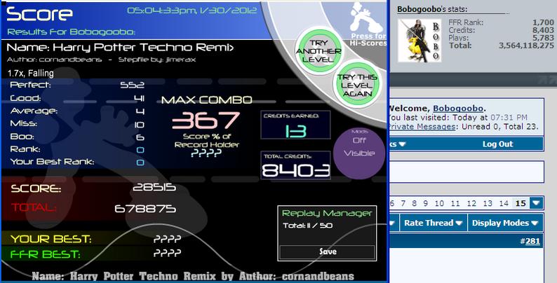Expand the page list arrow after 15
The width and height of the screenshot is (557, 283).
click(537, 203)
